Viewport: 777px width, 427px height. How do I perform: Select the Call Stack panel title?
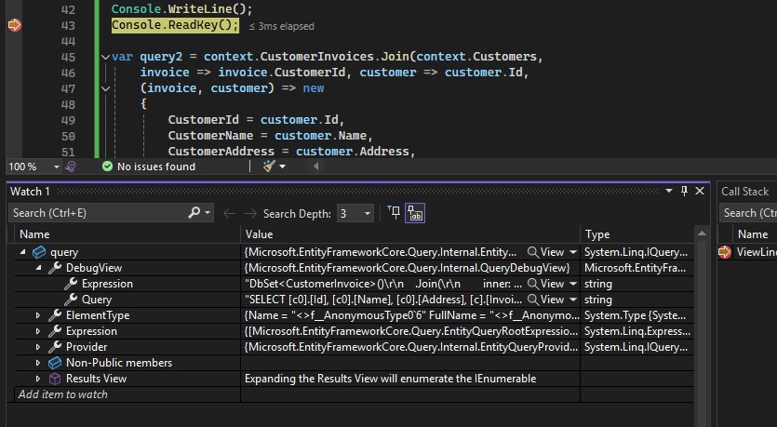point(744,192)
